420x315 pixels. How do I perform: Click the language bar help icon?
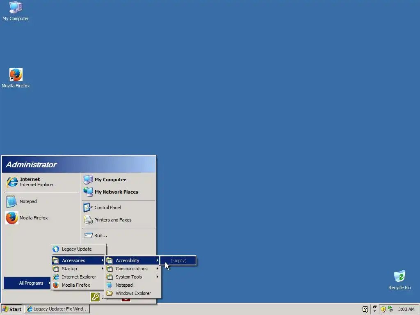[365, 309]
